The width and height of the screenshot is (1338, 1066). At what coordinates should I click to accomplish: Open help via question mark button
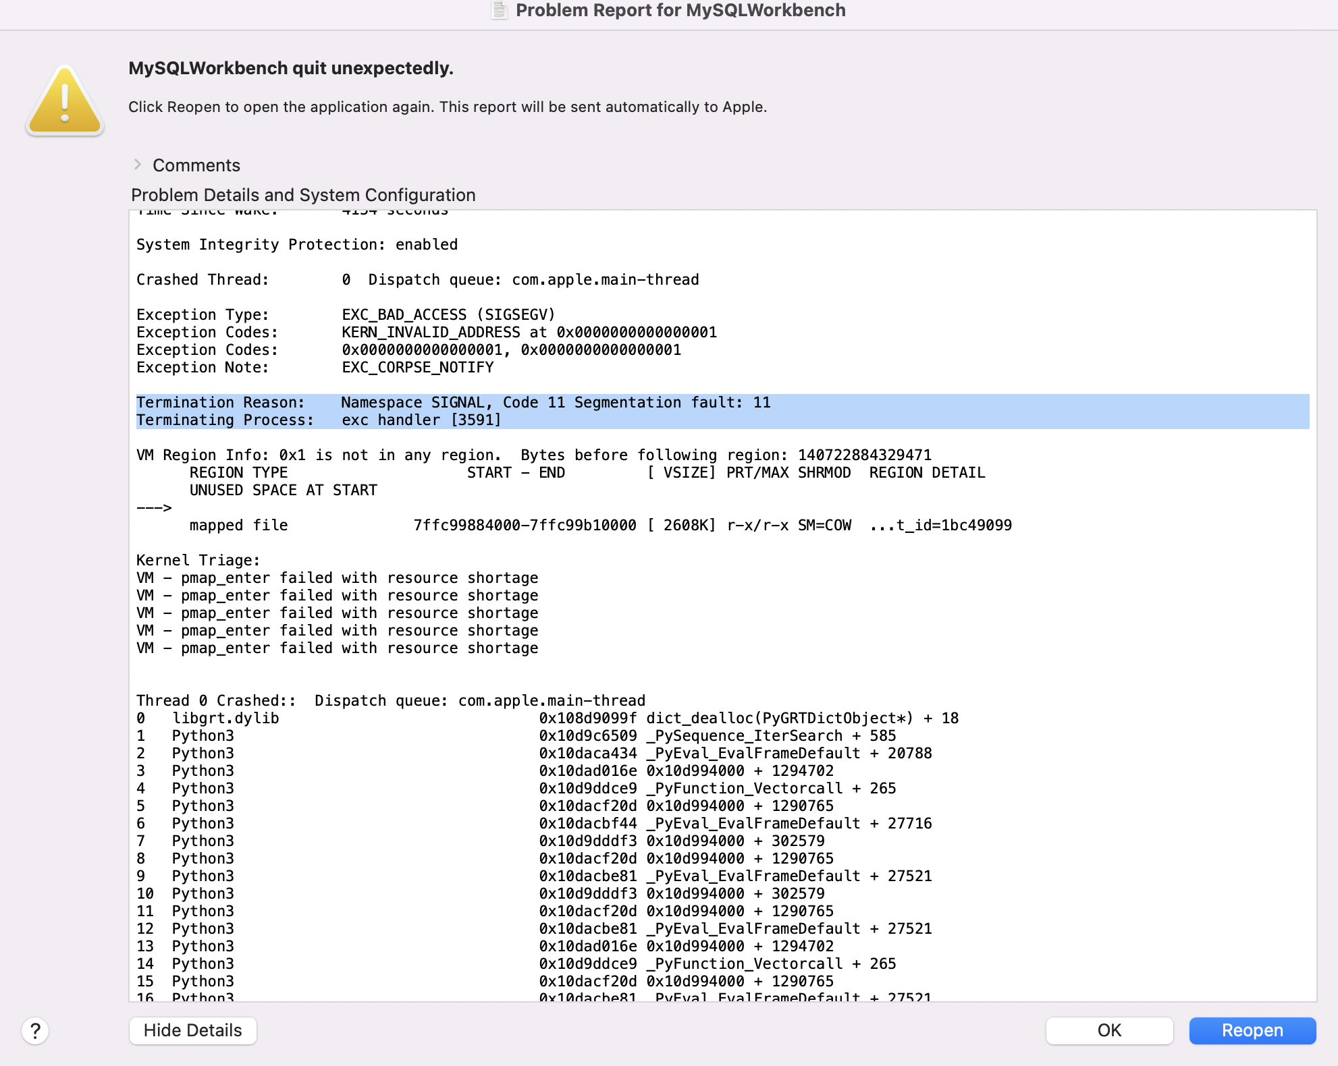(x=35, y=1031)
